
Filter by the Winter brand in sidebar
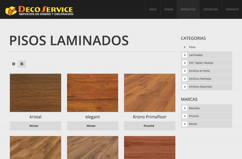(207, 124)
